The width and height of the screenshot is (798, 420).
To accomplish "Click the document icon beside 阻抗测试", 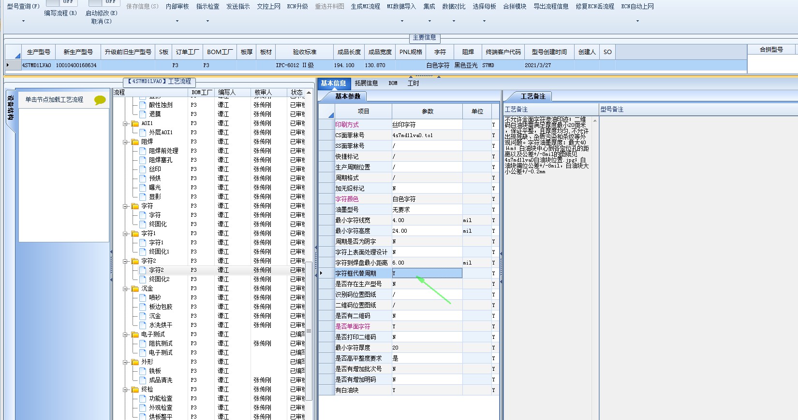I will pos(143,343).
